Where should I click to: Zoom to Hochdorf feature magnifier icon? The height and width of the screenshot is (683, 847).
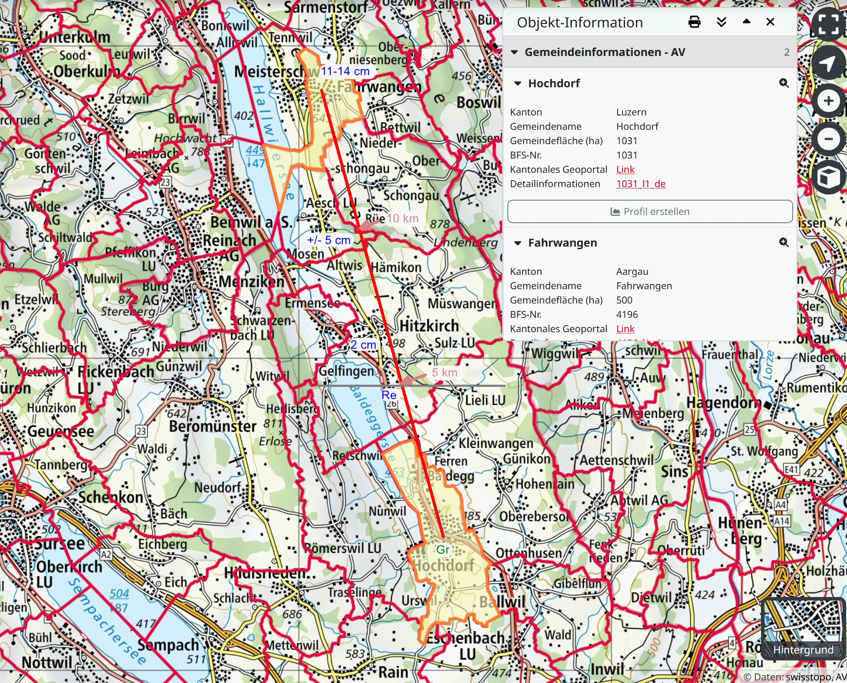coord(784,83)
